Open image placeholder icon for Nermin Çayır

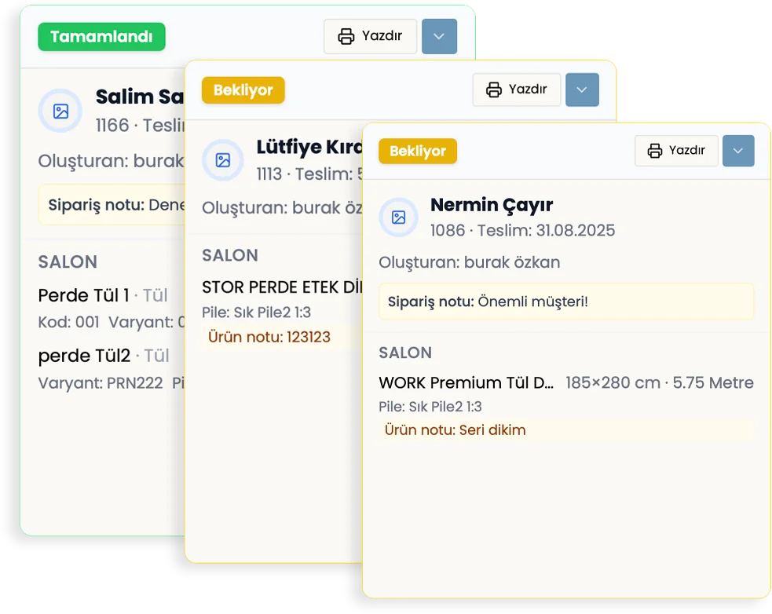coord(398,217)
